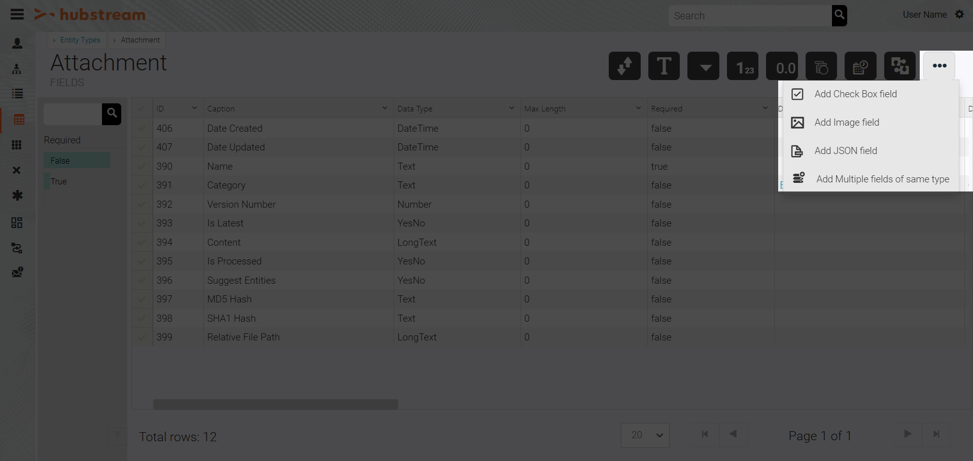Click the whole number '123' field icon
The width and height of the screenshot is (973, 461).
click(x=743, y=66)
